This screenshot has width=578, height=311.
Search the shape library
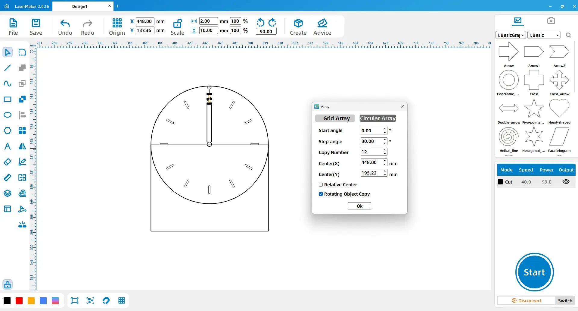pyautogui.click(x=568, y=35)
